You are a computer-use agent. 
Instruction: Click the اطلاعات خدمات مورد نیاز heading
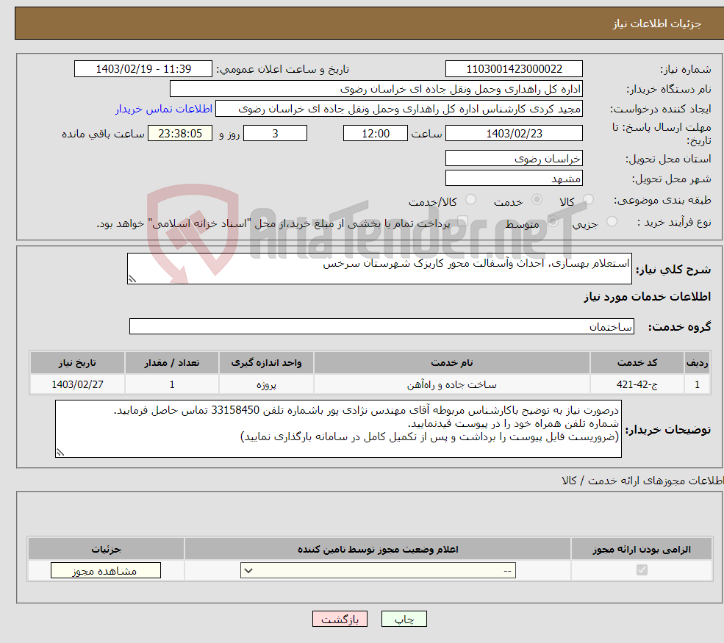[648, 297]
